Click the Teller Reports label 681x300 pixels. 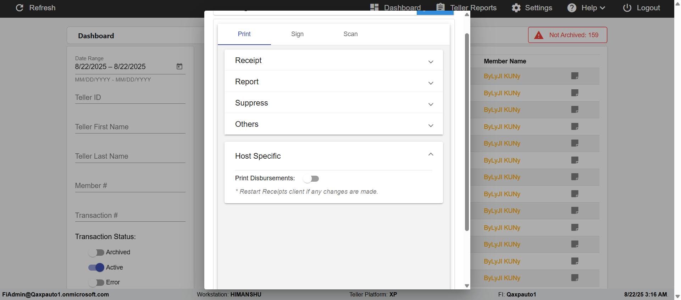(x=474, y=8)
